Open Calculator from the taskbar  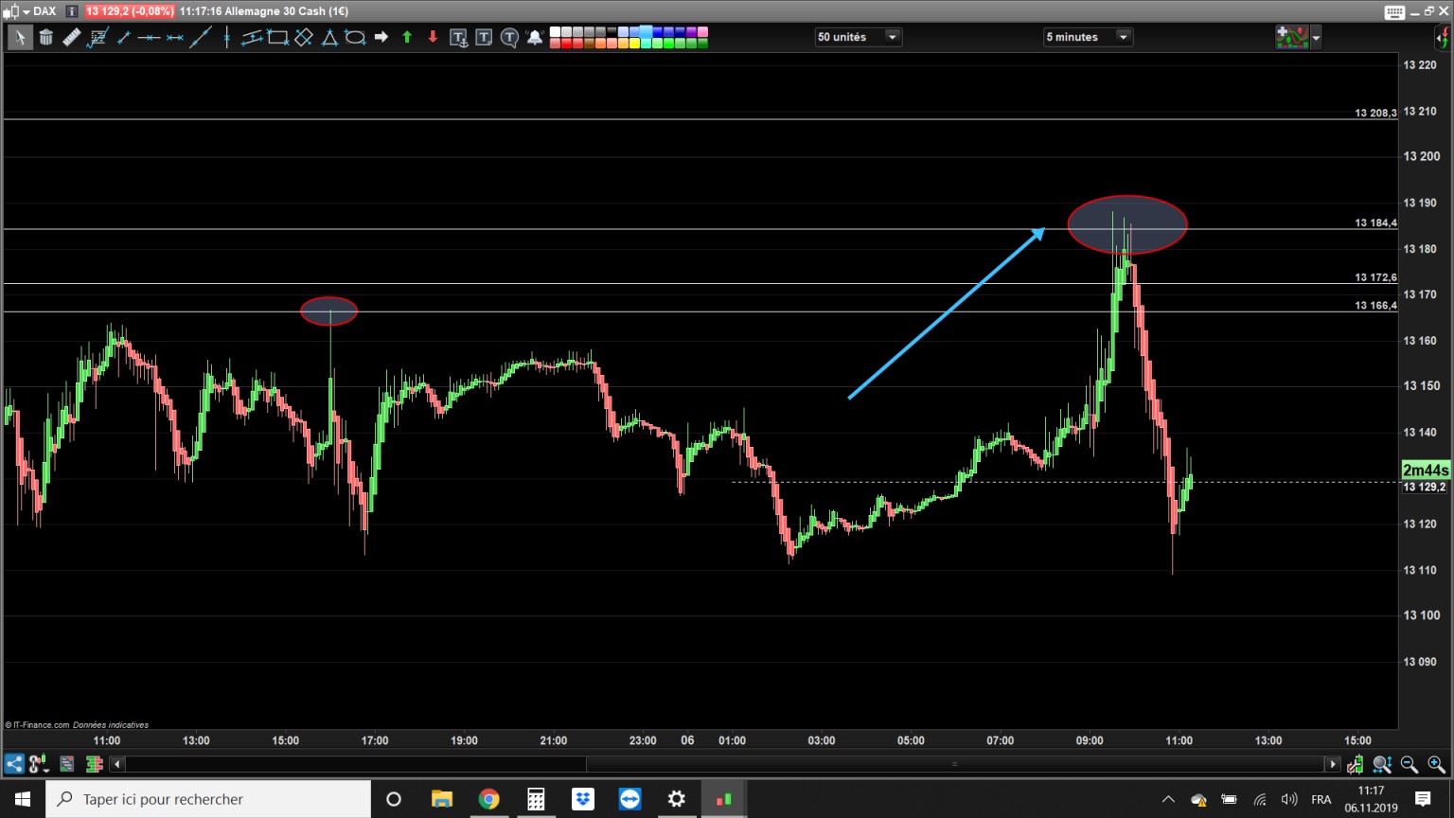coord(536,799)
